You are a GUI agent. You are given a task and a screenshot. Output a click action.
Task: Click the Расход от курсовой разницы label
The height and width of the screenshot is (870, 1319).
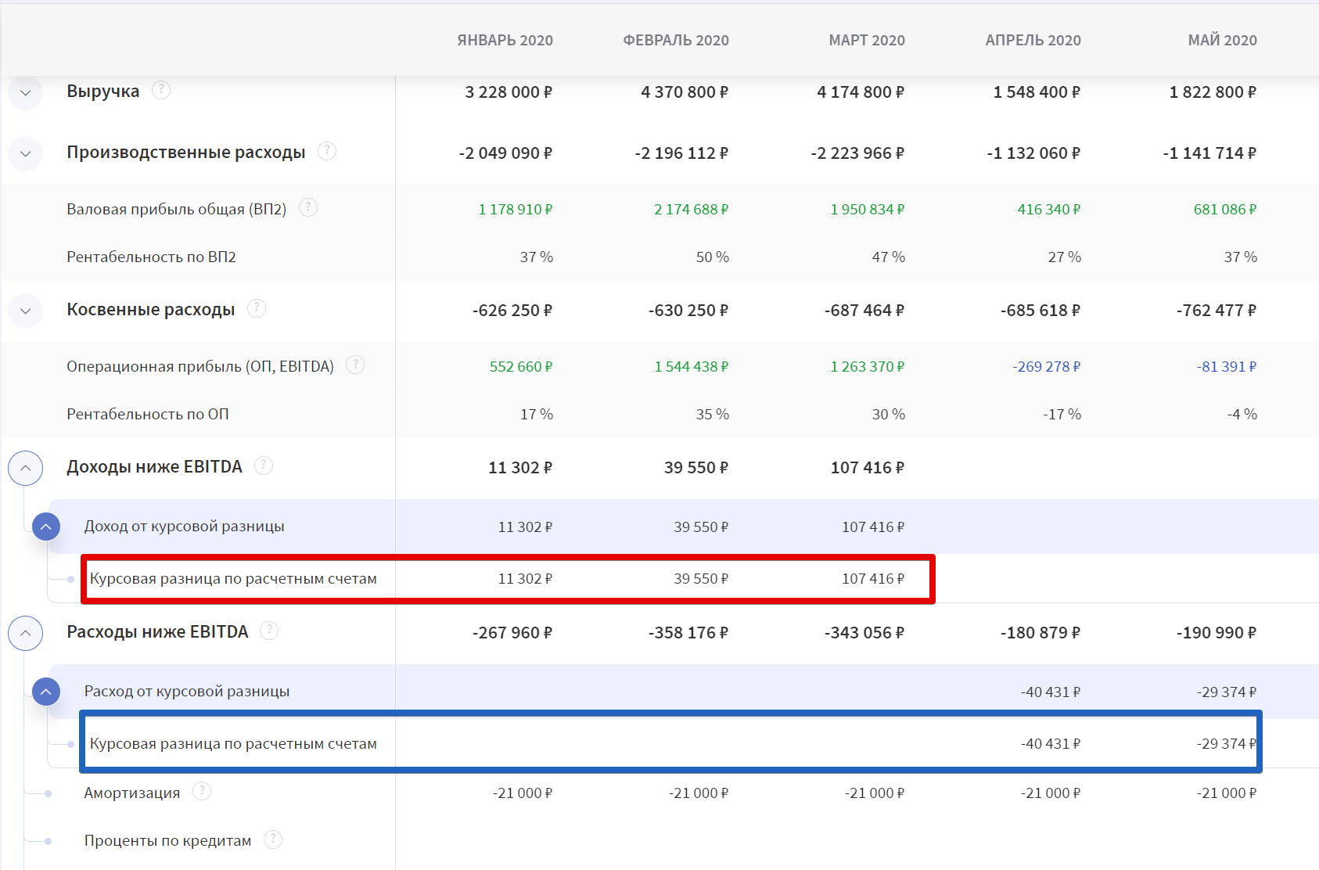tap(187, 692)
